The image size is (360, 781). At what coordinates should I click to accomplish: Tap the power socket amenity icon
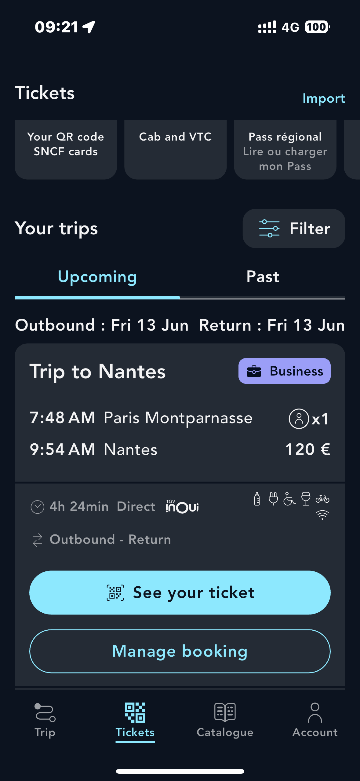[273, 499]
